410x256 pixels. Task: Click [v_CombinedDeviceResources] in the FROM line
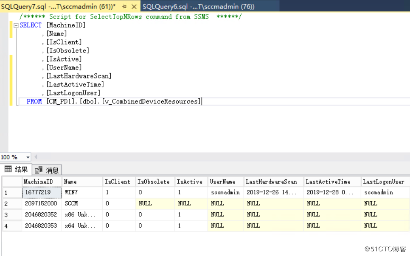151,101
